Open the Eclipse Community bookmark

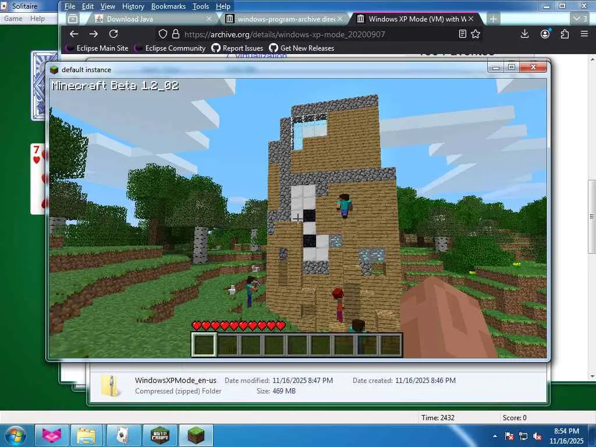(x=171, y=48)
